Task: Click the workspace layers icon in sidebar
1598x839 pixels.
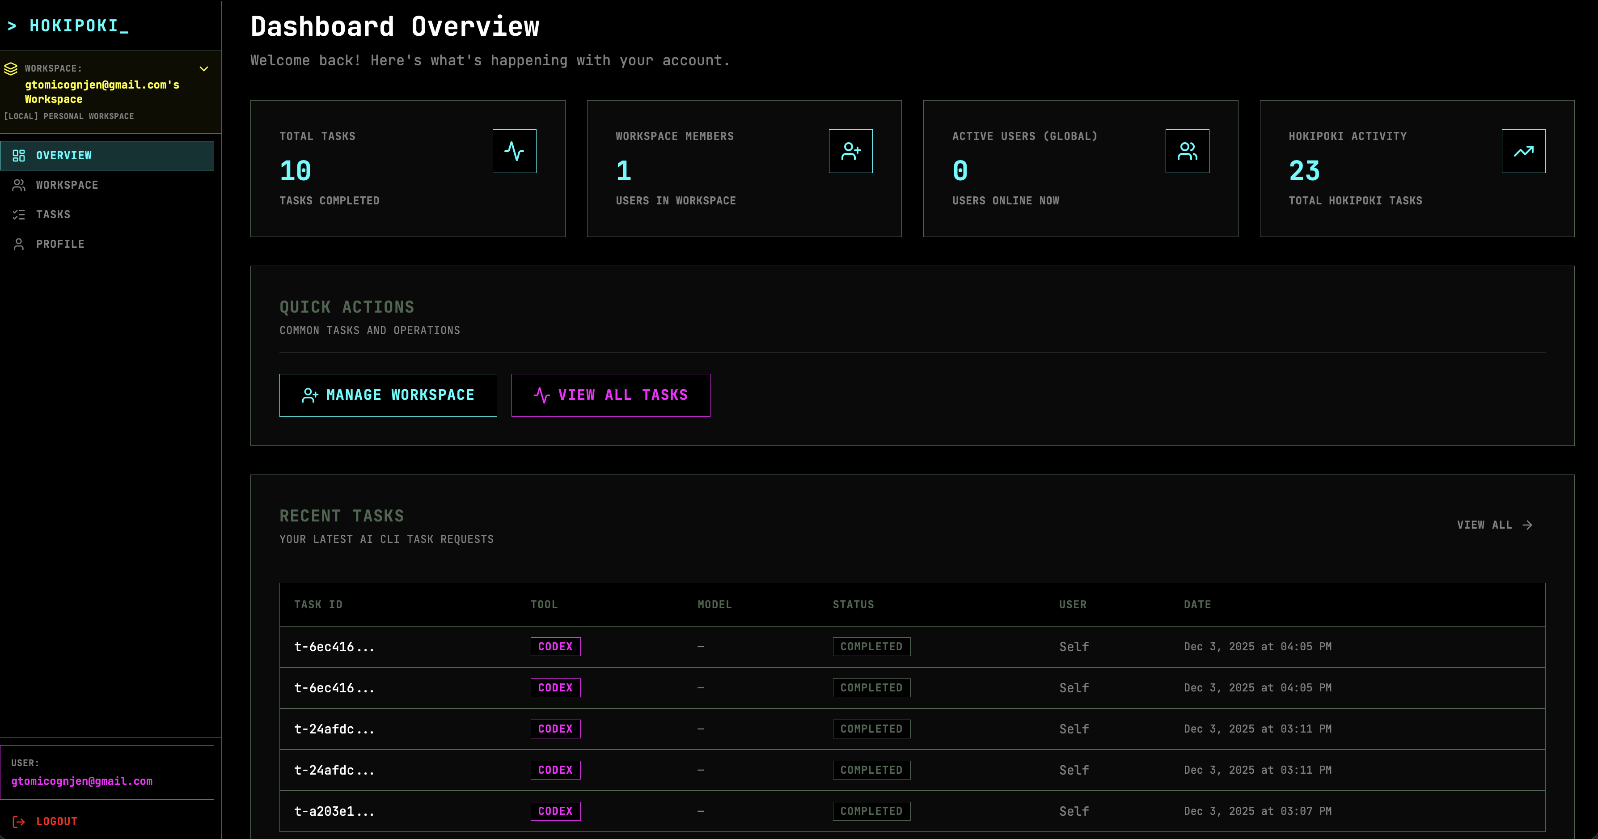Action: pyautogui.click(x=11, y=68)
